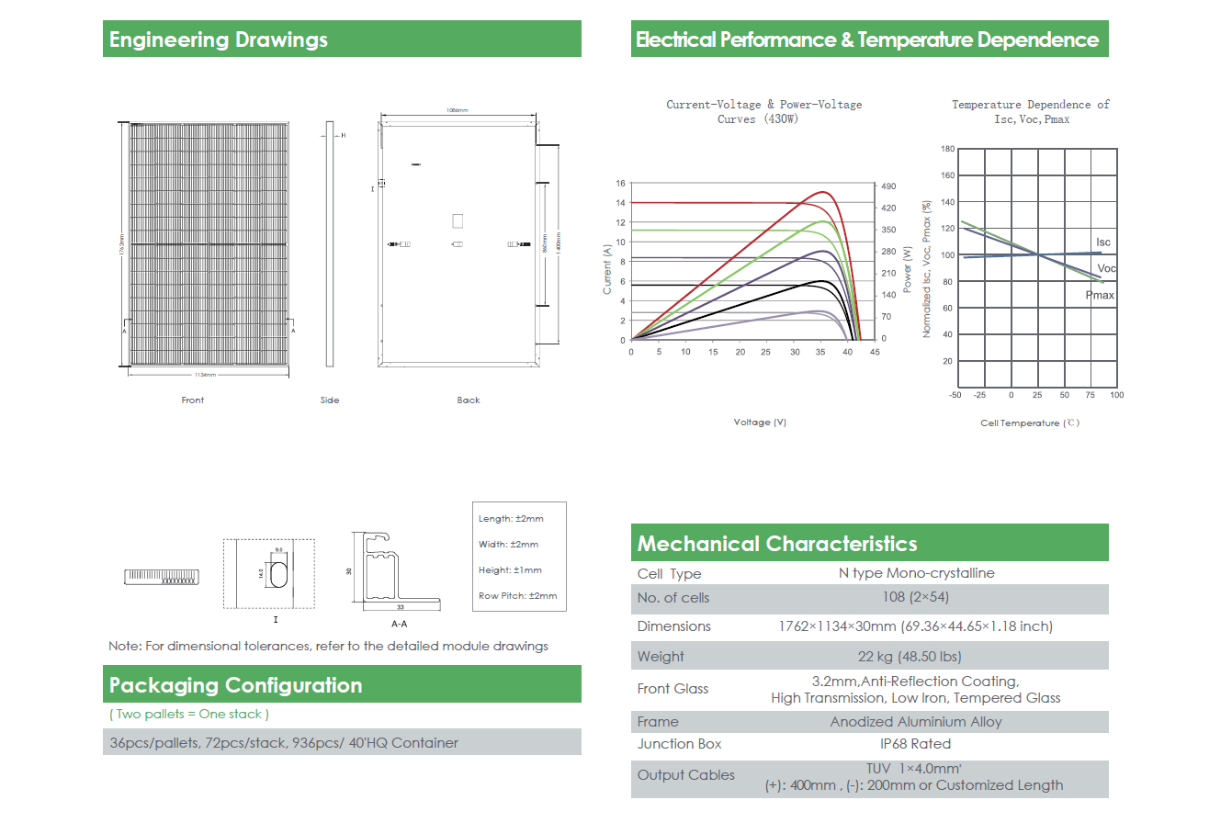Click the Current-Voltage & Power-Voltage Curves chart title
This screenshot has width=1232, height=834.
[x=764, y=111]
